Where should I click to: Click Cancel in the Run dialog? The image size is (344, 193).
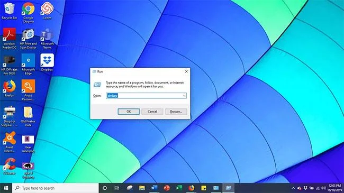(152, 112)
